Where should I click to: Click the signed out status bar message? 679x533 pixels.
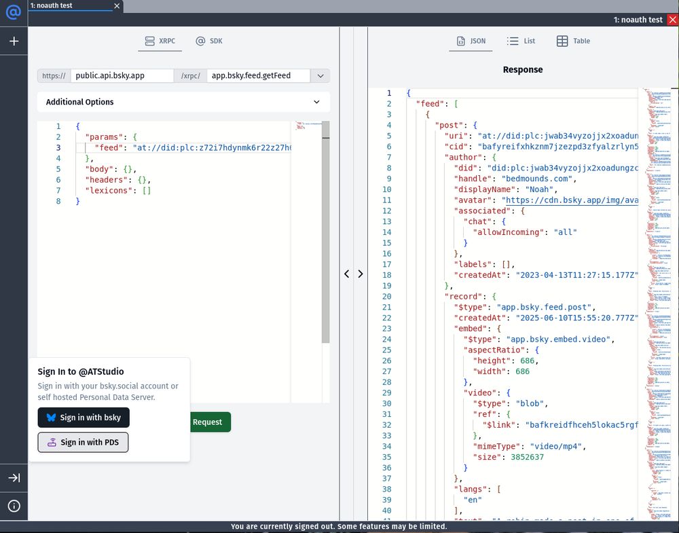[339, 526]
